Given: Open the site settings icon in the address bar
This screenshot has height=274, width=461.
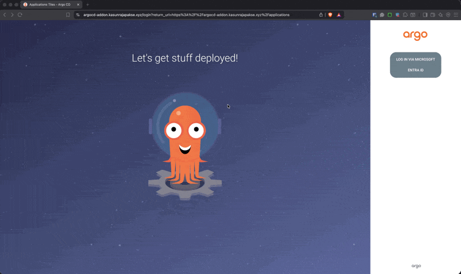Looking at the screenshot, I should (78, 15).
